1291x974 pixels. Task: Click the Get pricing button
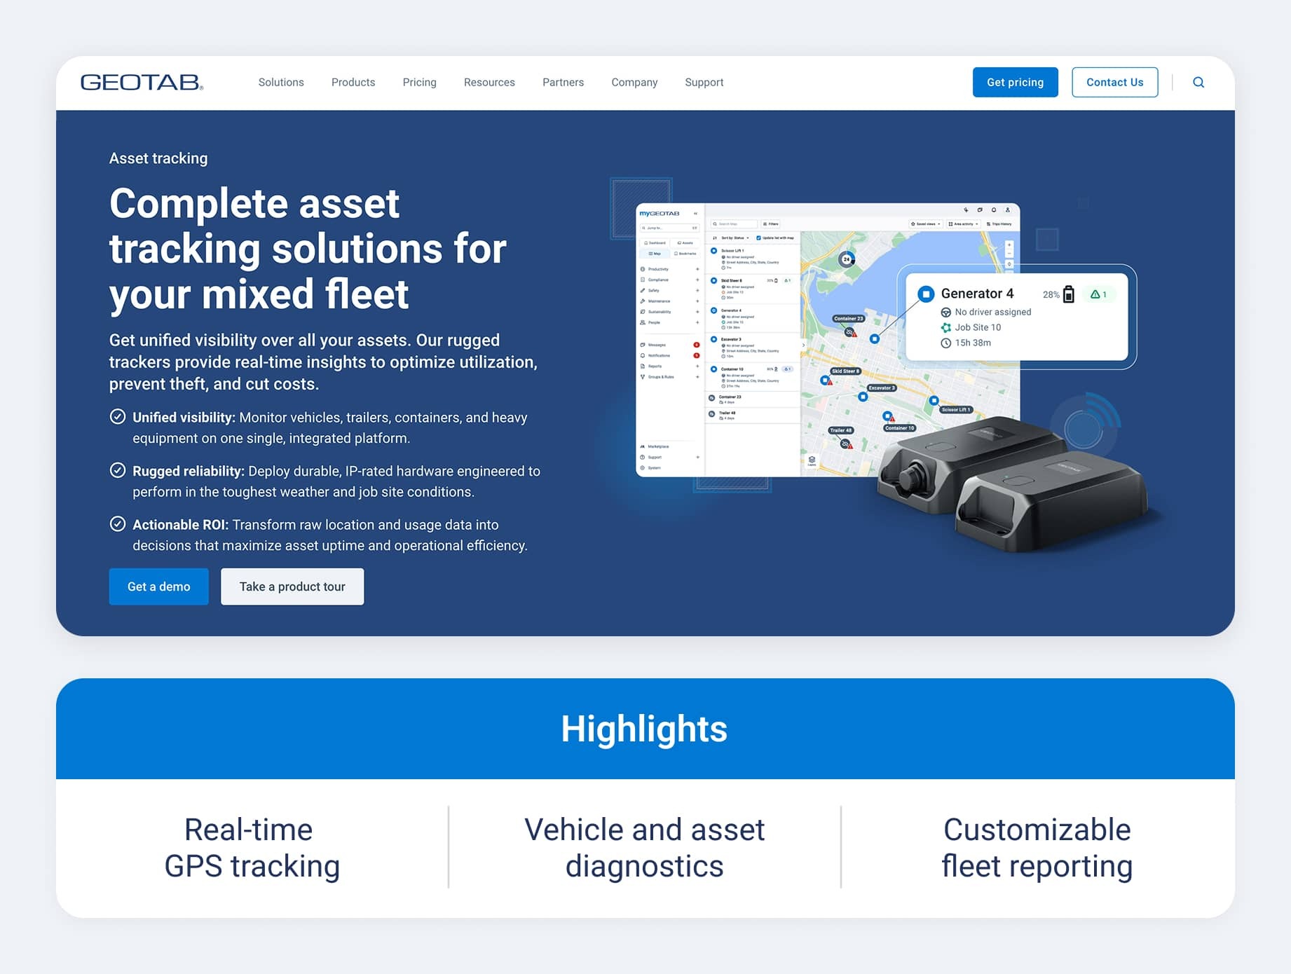pyautogui.click(x=1015, y=83)
